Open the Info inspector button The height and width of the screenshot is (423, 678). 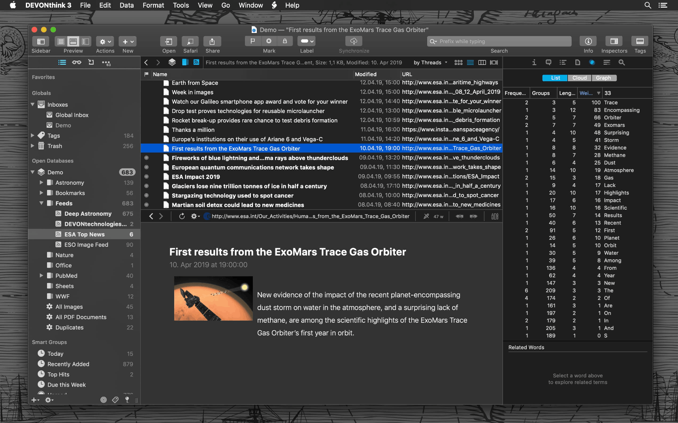pos(588,41)
